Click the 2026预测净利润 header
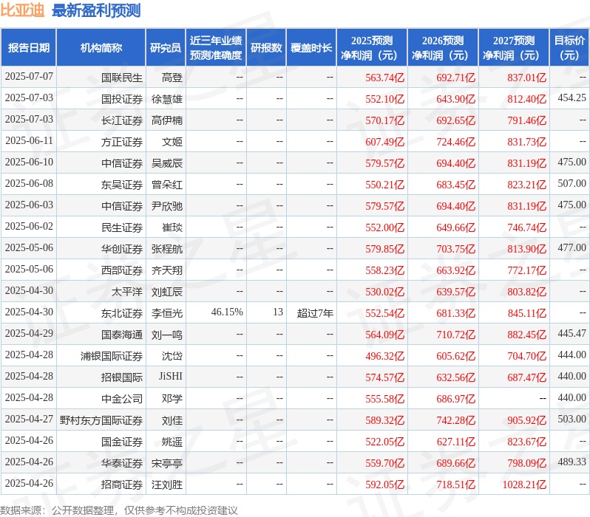Image resolution: width=590 pixels, height=517 pixels. pyautogui.click(x=443, y=48)
